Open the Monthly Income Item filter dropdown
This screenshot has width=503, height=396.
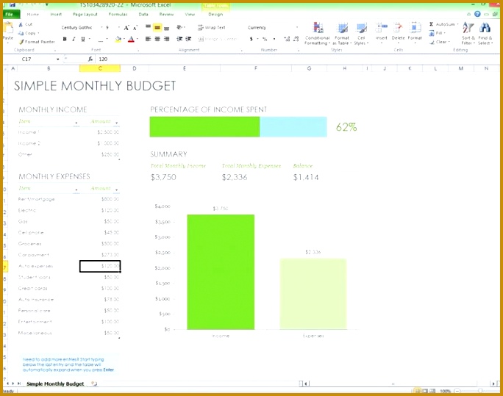pyautogui.click(x=76, y=123)
